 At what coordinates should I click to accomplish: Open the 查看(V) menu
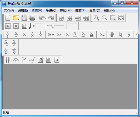coord(37,11)
